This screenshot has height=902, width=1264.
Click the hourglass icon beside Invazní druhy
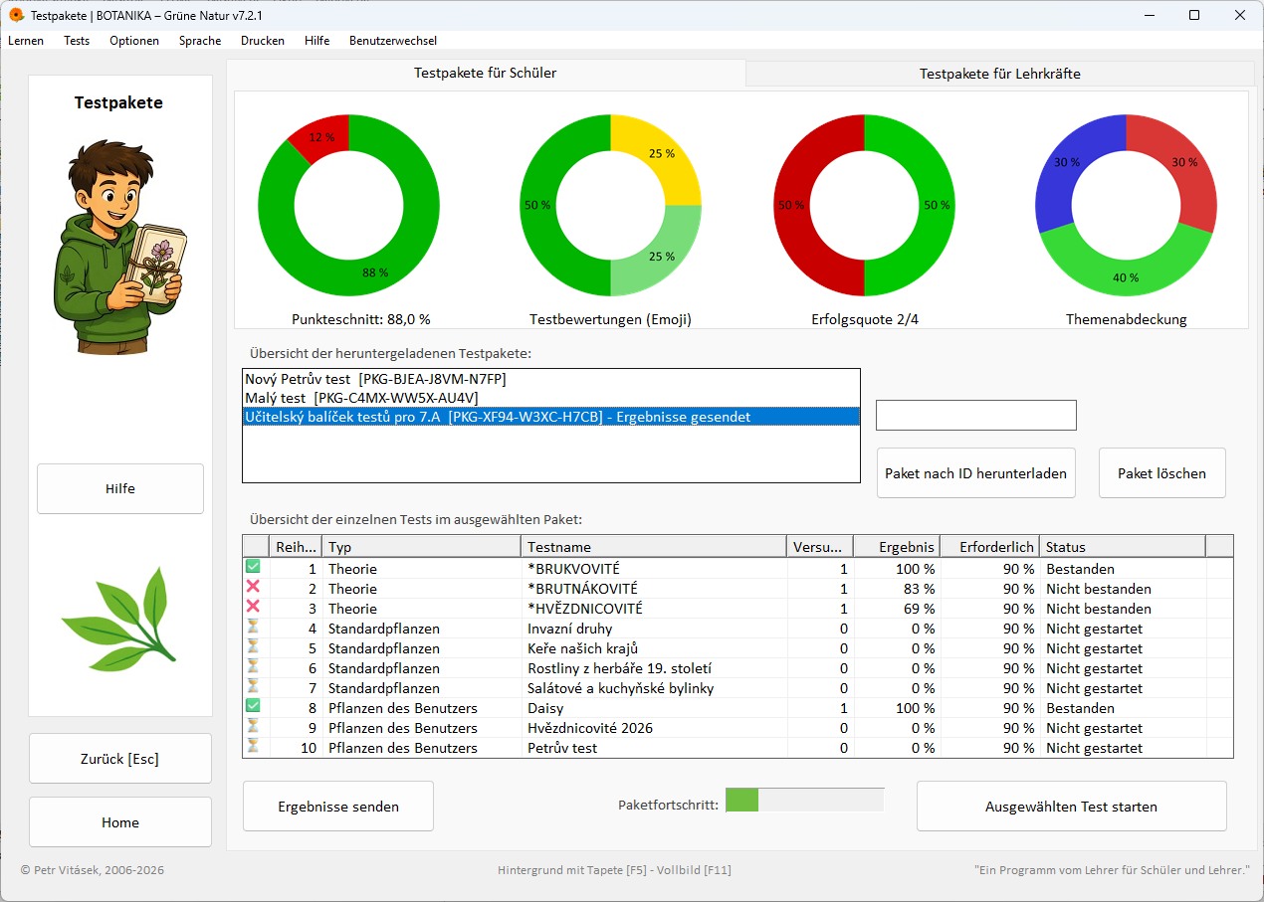point(253,627)
